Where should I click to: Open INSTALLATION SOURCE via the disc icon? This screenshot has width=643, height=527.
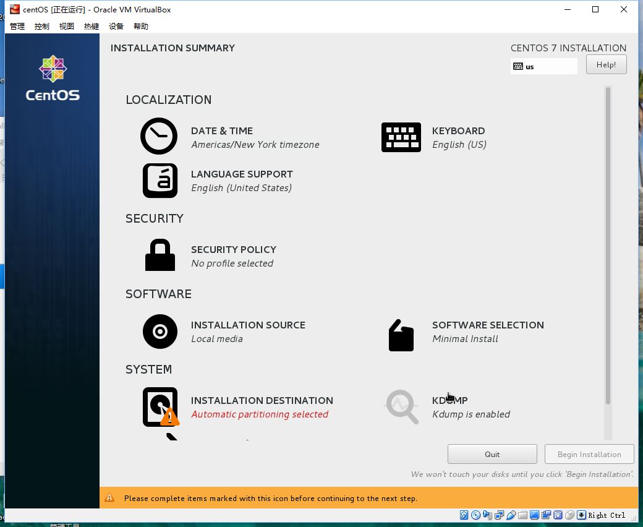click(x=160, y=332)
